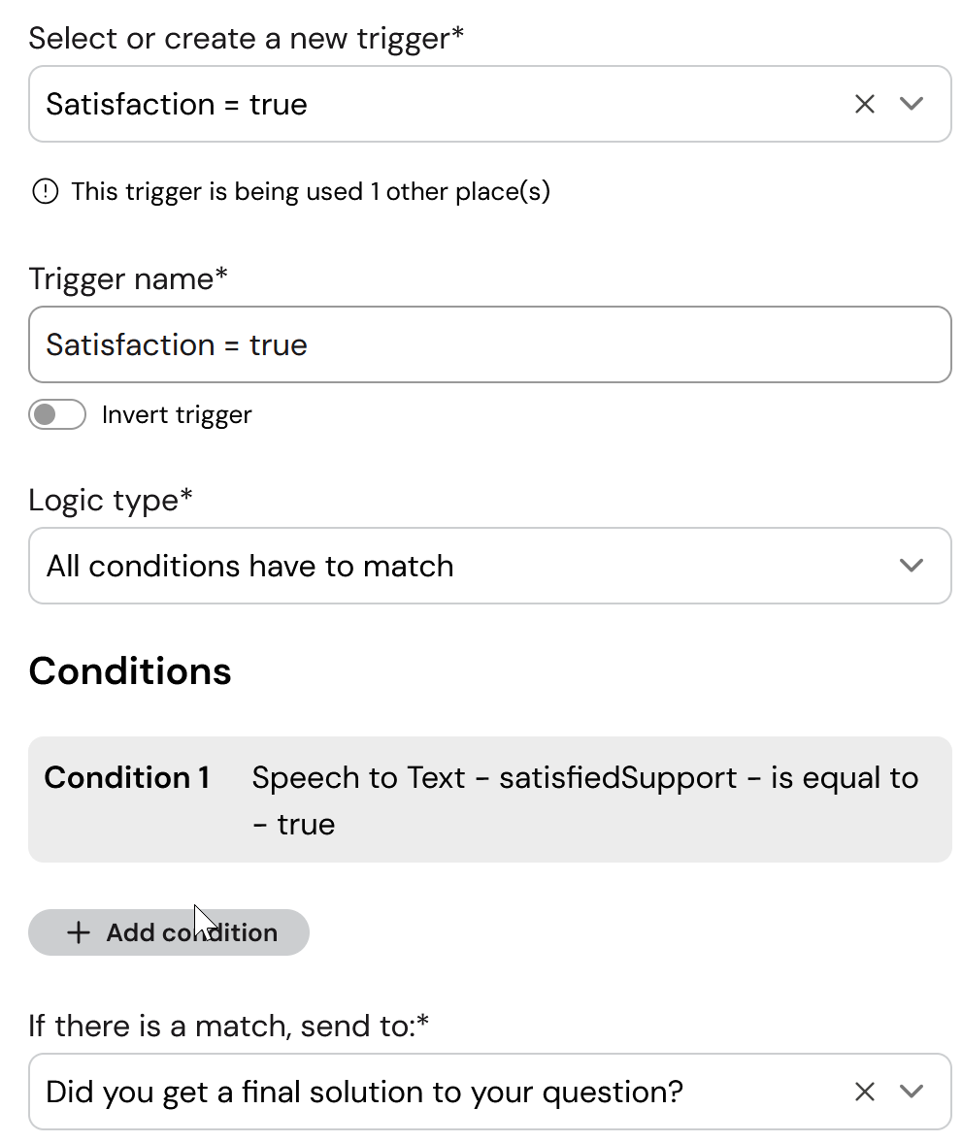The height and width of the screenshot is (1142, 962).
Task: Open Condition 1 for editing
Action: pos(490,799)
